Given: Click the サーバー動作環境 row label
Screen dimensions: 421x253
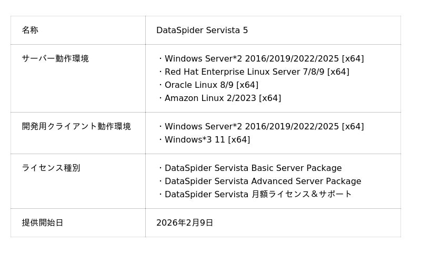Looking at the screenshot, I should pyautogui.click(x=55, y=59).
